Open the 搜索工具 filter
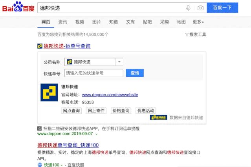The height and width of the screenshot is (167, 251). pos(196,34)
